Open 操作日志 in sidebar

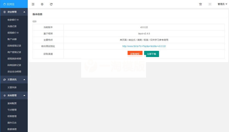pyautogui.click(x=12, y=123)
